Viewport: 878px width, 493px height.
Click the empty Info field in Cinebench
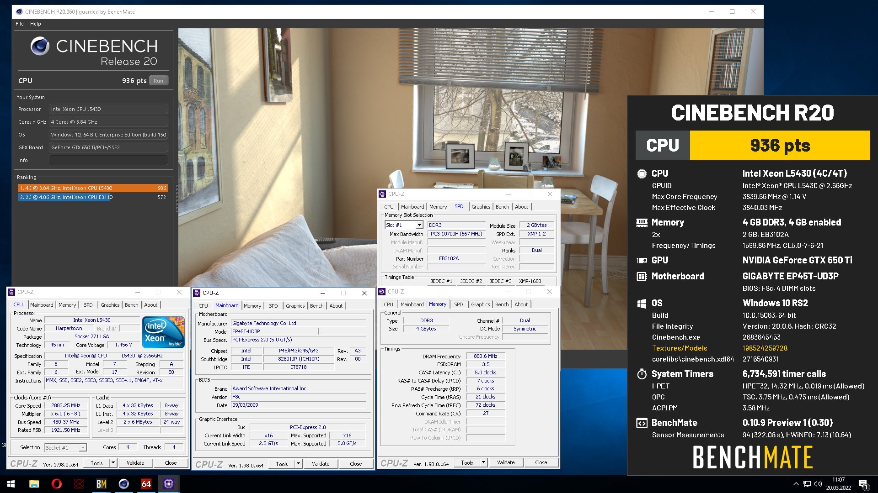108,160
